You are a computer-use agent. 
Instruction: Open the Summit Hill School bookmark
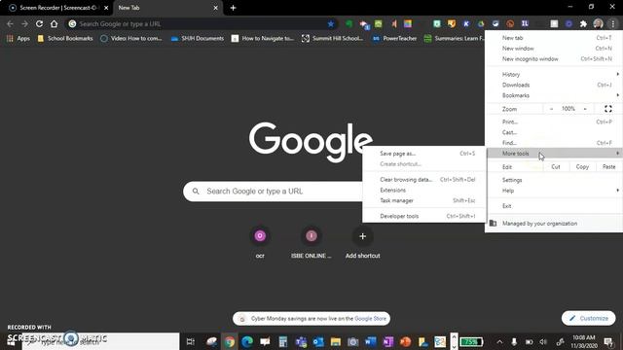(333, 39)
